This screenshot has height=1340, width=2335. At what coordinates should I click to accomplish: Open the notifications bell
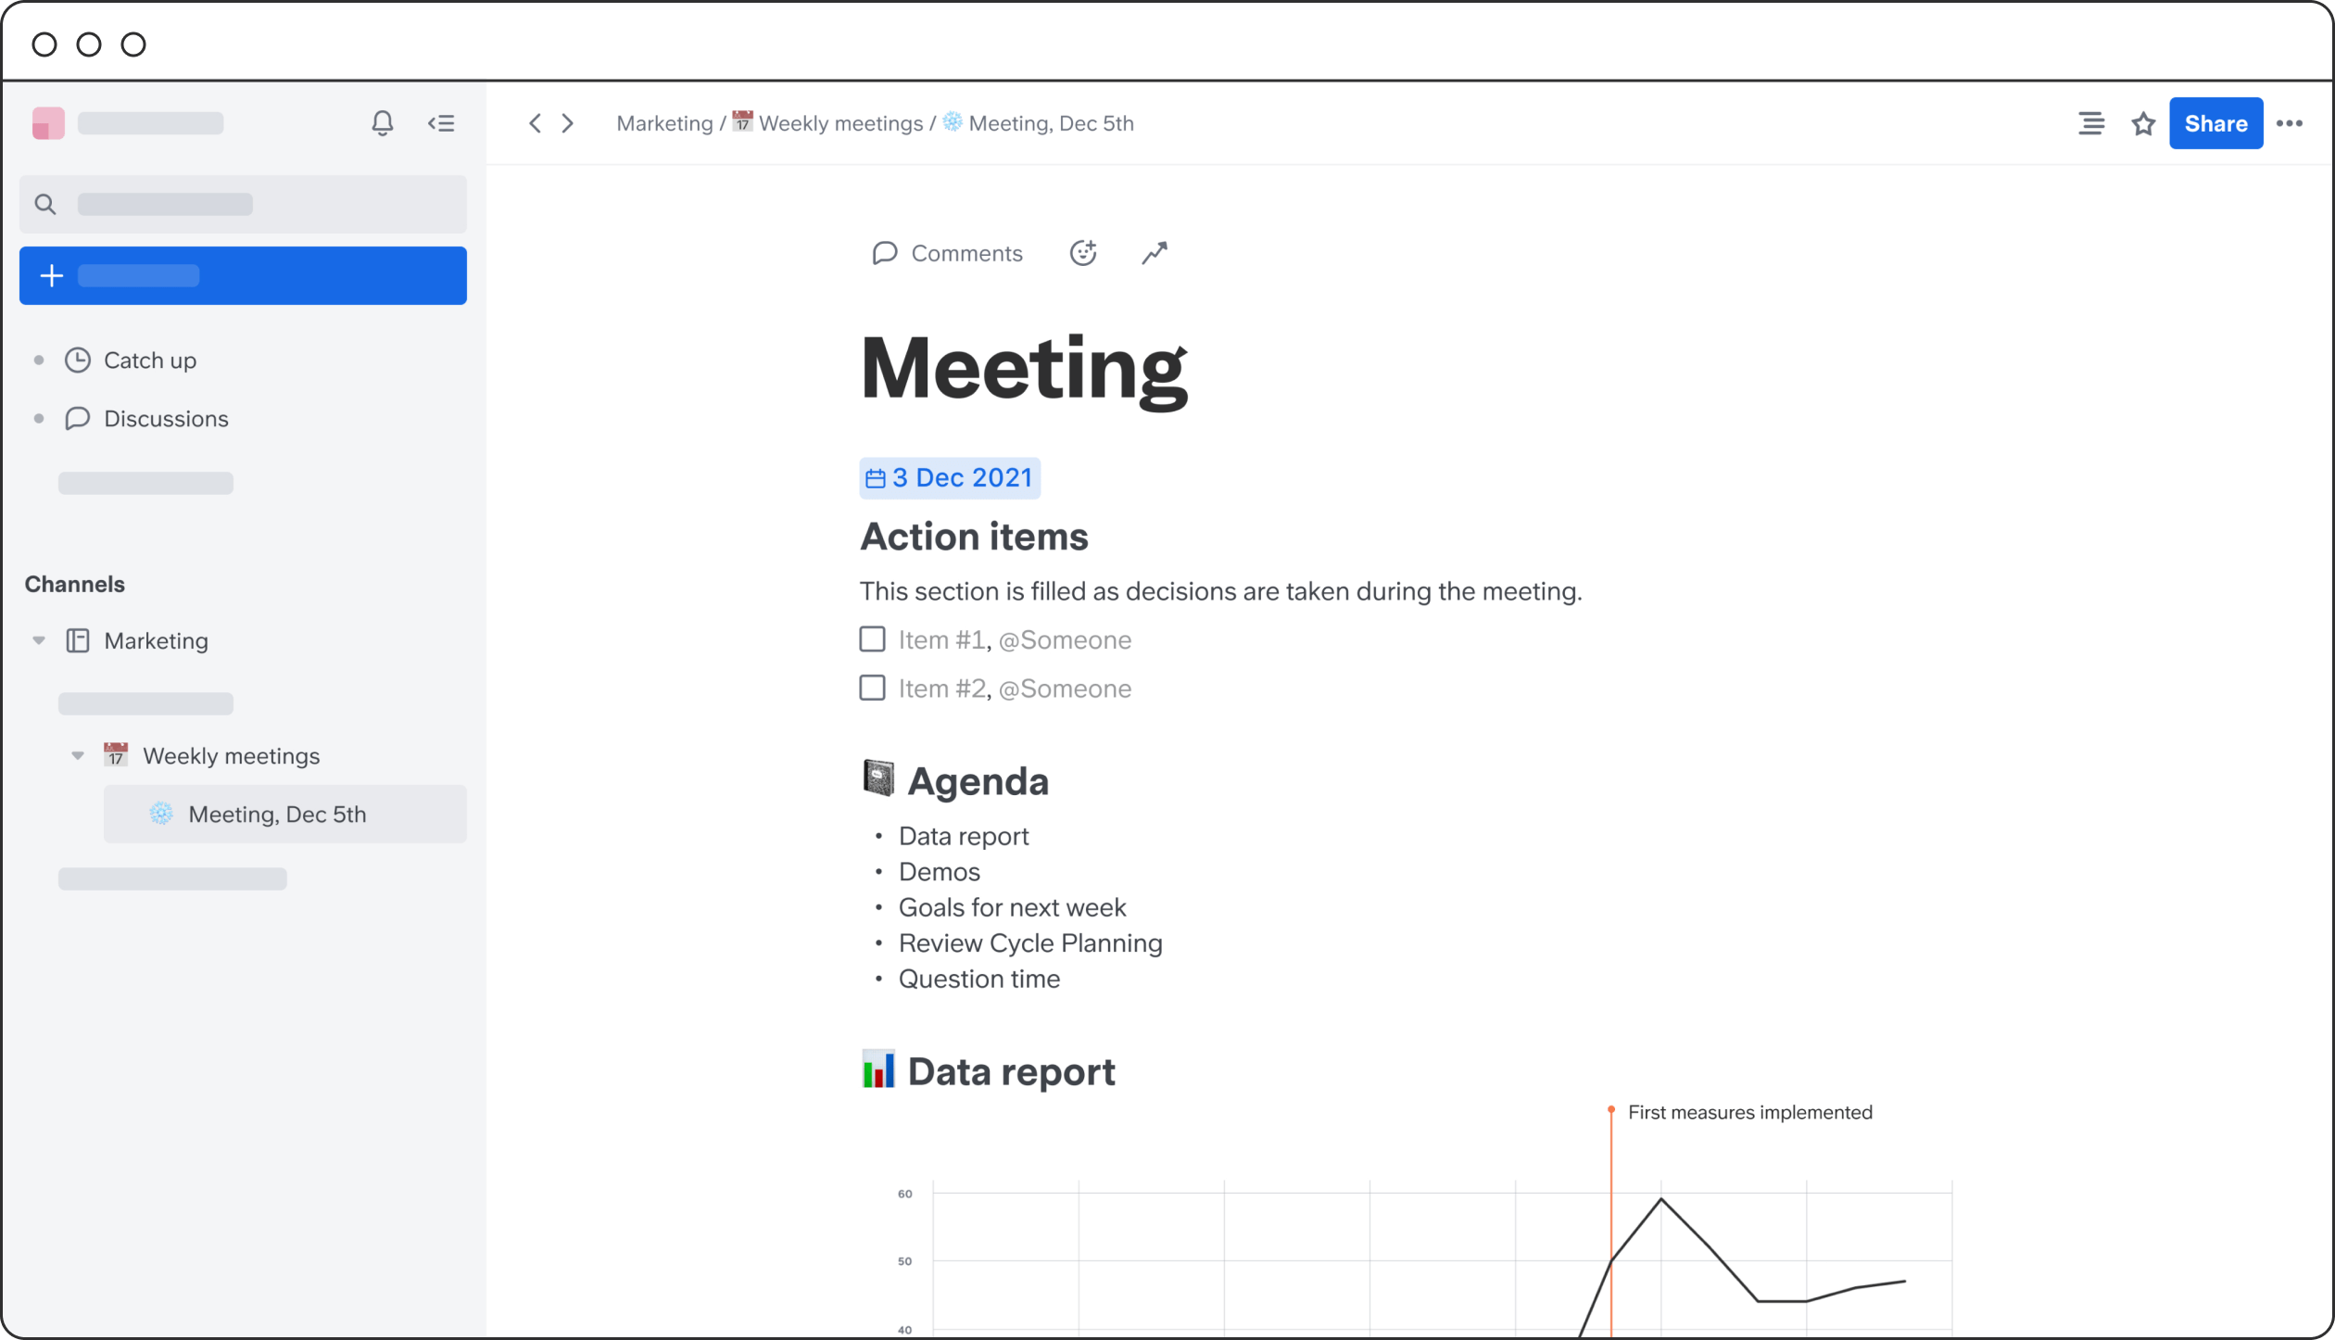pos(382,123)
